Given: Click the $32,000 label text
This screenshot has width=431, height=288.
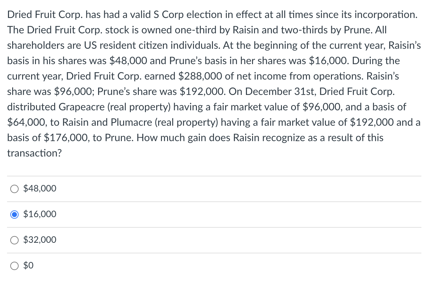Looking at the screenshot, I should click(x=39, y=240).
